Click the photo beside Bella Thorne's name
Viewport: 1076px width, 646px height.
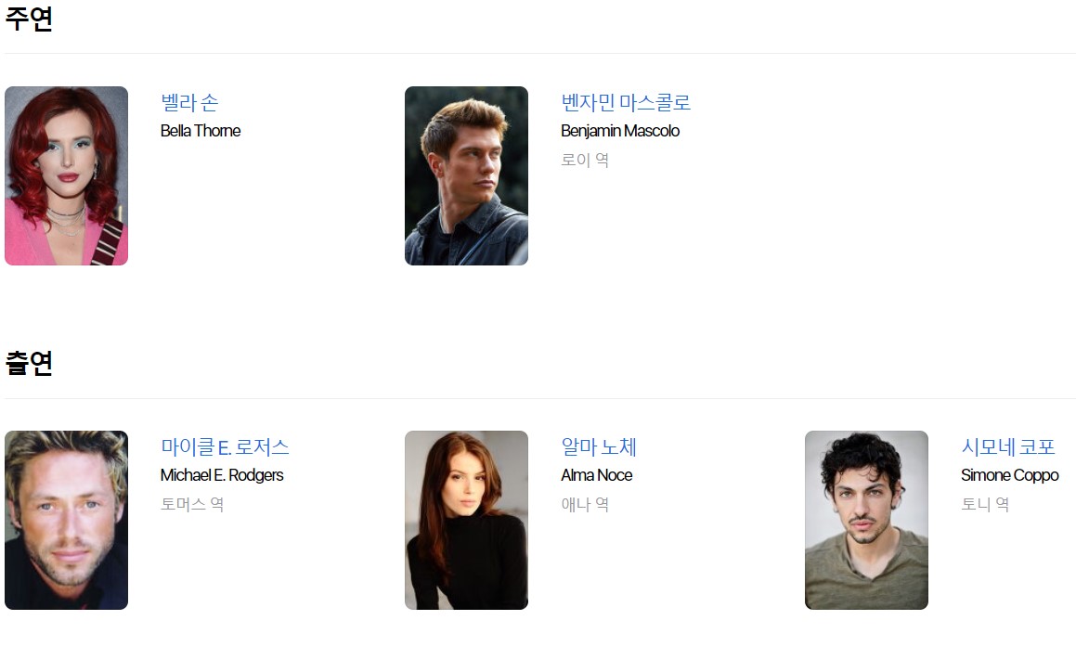click(66, 175)
